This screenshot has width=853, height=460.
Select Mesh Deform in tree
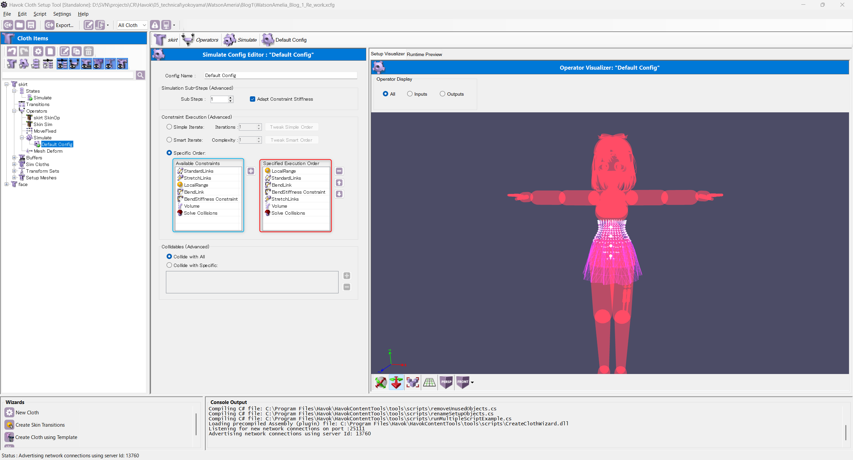(x=48, y=151)
